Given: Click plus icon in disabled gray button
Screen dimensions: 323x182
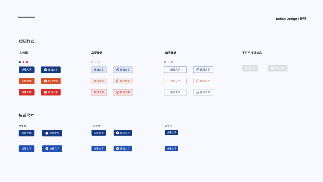Looking at the screenshot, I should point(272,68).
